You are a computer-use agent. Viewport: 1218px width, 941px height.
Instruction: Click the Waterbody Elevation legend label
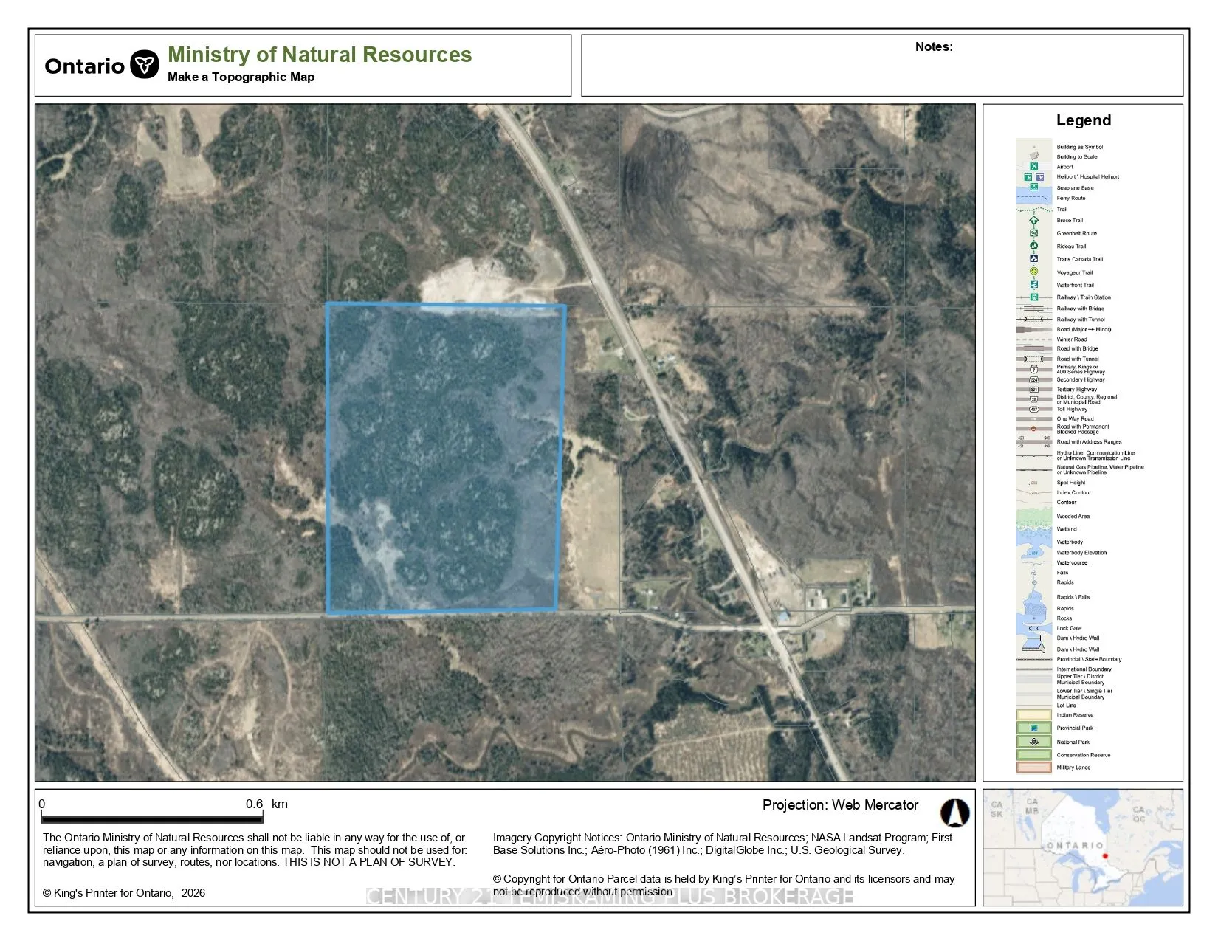[1081, 553]
